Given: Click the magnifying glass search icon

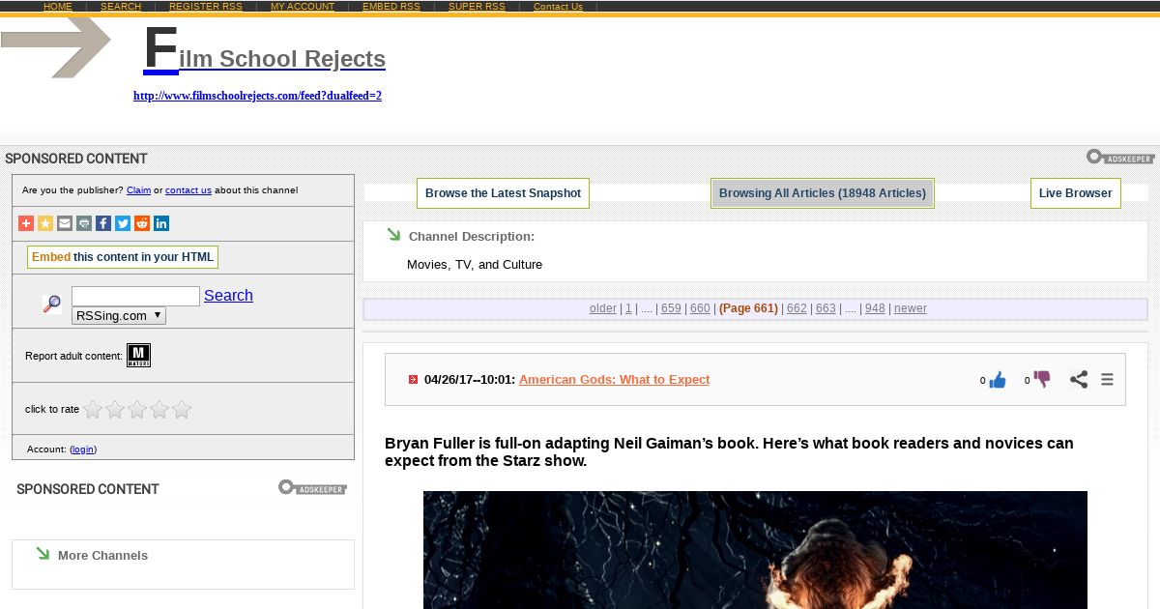Looking at the screenshot, I should 51,304.
